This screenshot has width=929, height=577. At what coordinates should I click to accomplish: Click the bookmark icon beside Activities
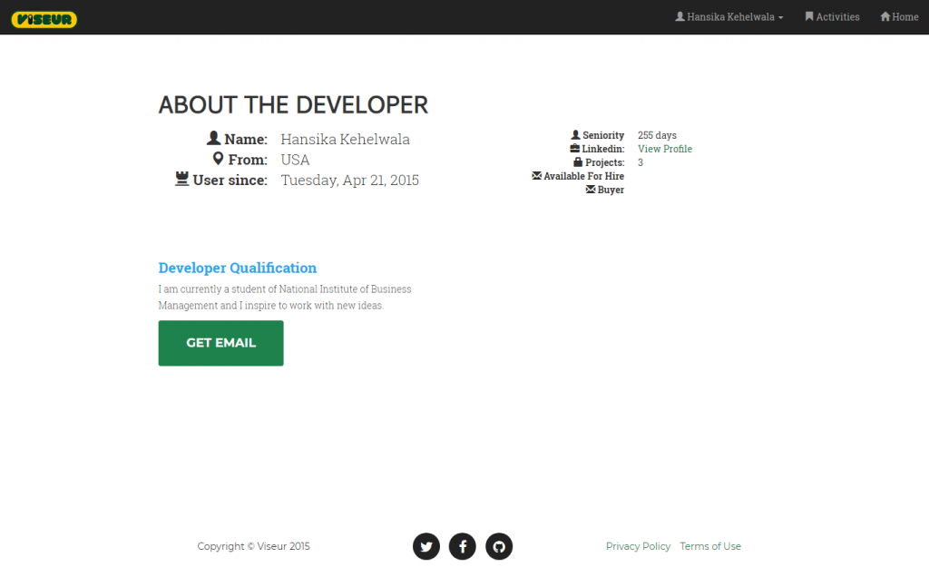809,16
